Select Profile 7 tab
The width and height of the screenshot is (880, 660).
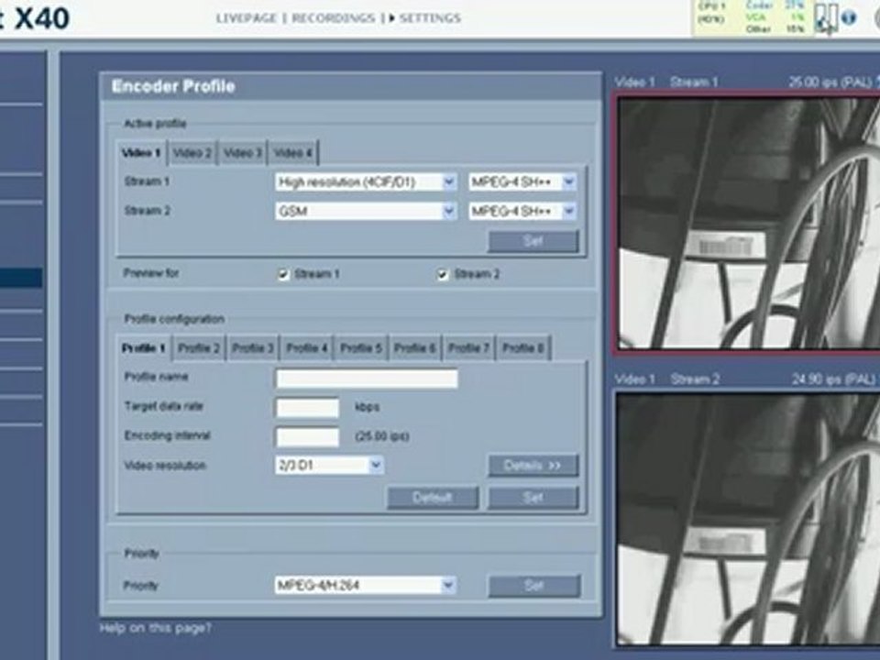click(468, 348)
